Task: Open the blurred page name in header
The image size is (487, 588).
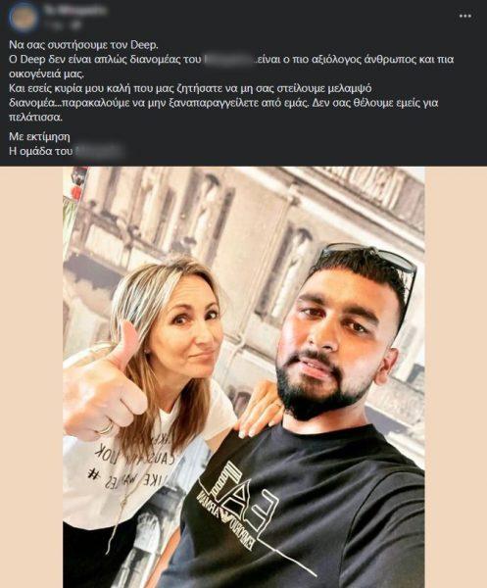Action: point(75,10)
